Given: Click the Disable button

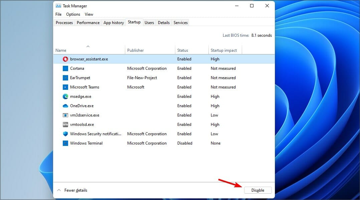Looking at the screenshot, I should tap(258, 190).
